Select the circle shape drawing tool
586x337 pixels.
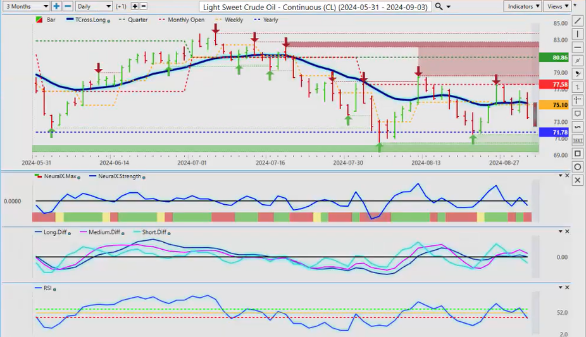577,167
